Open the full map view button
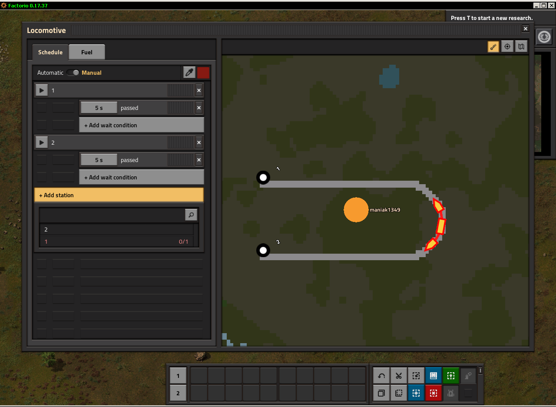Viewport: 556px width, 407px height. (521, 46)
